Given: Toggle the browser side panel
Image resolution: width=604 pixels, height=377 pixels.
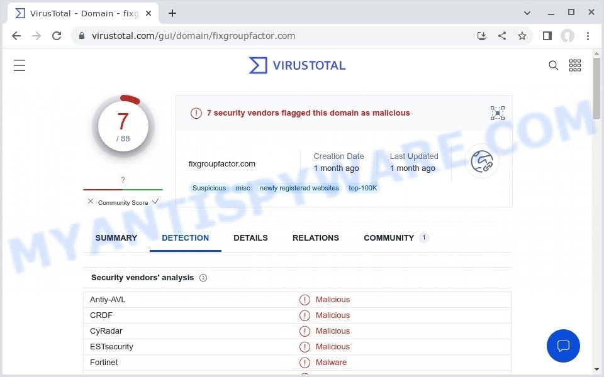Looking at the screenshot, I should [547, 36].
